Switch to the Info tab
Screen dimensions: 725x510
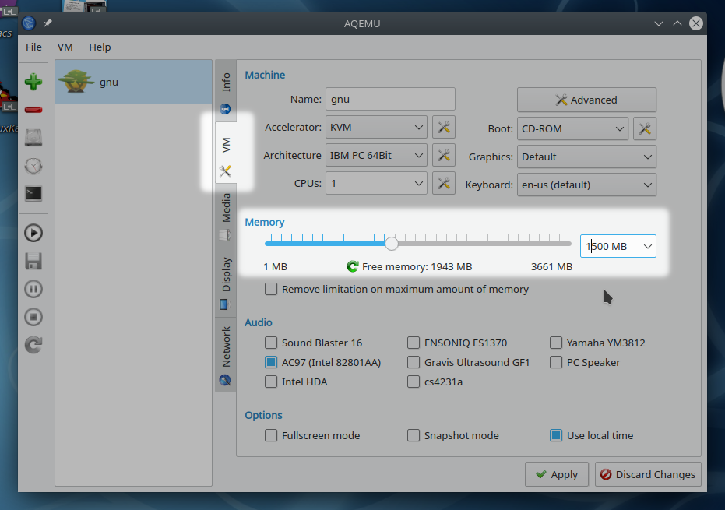click(226, 91)
